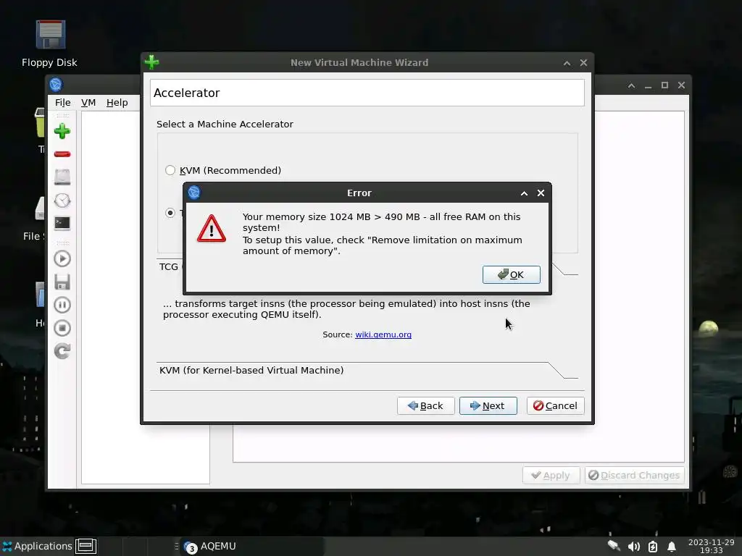The height and width of the screenshot is (556, 742).
Task: Start the VM with the play icon
Action: tap(62, 258)
